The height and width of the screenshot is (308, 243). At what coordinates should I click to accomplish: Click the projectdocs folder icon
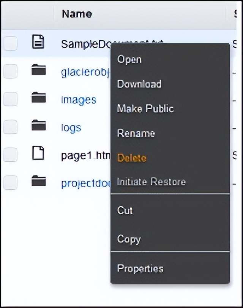coord(38,182)
